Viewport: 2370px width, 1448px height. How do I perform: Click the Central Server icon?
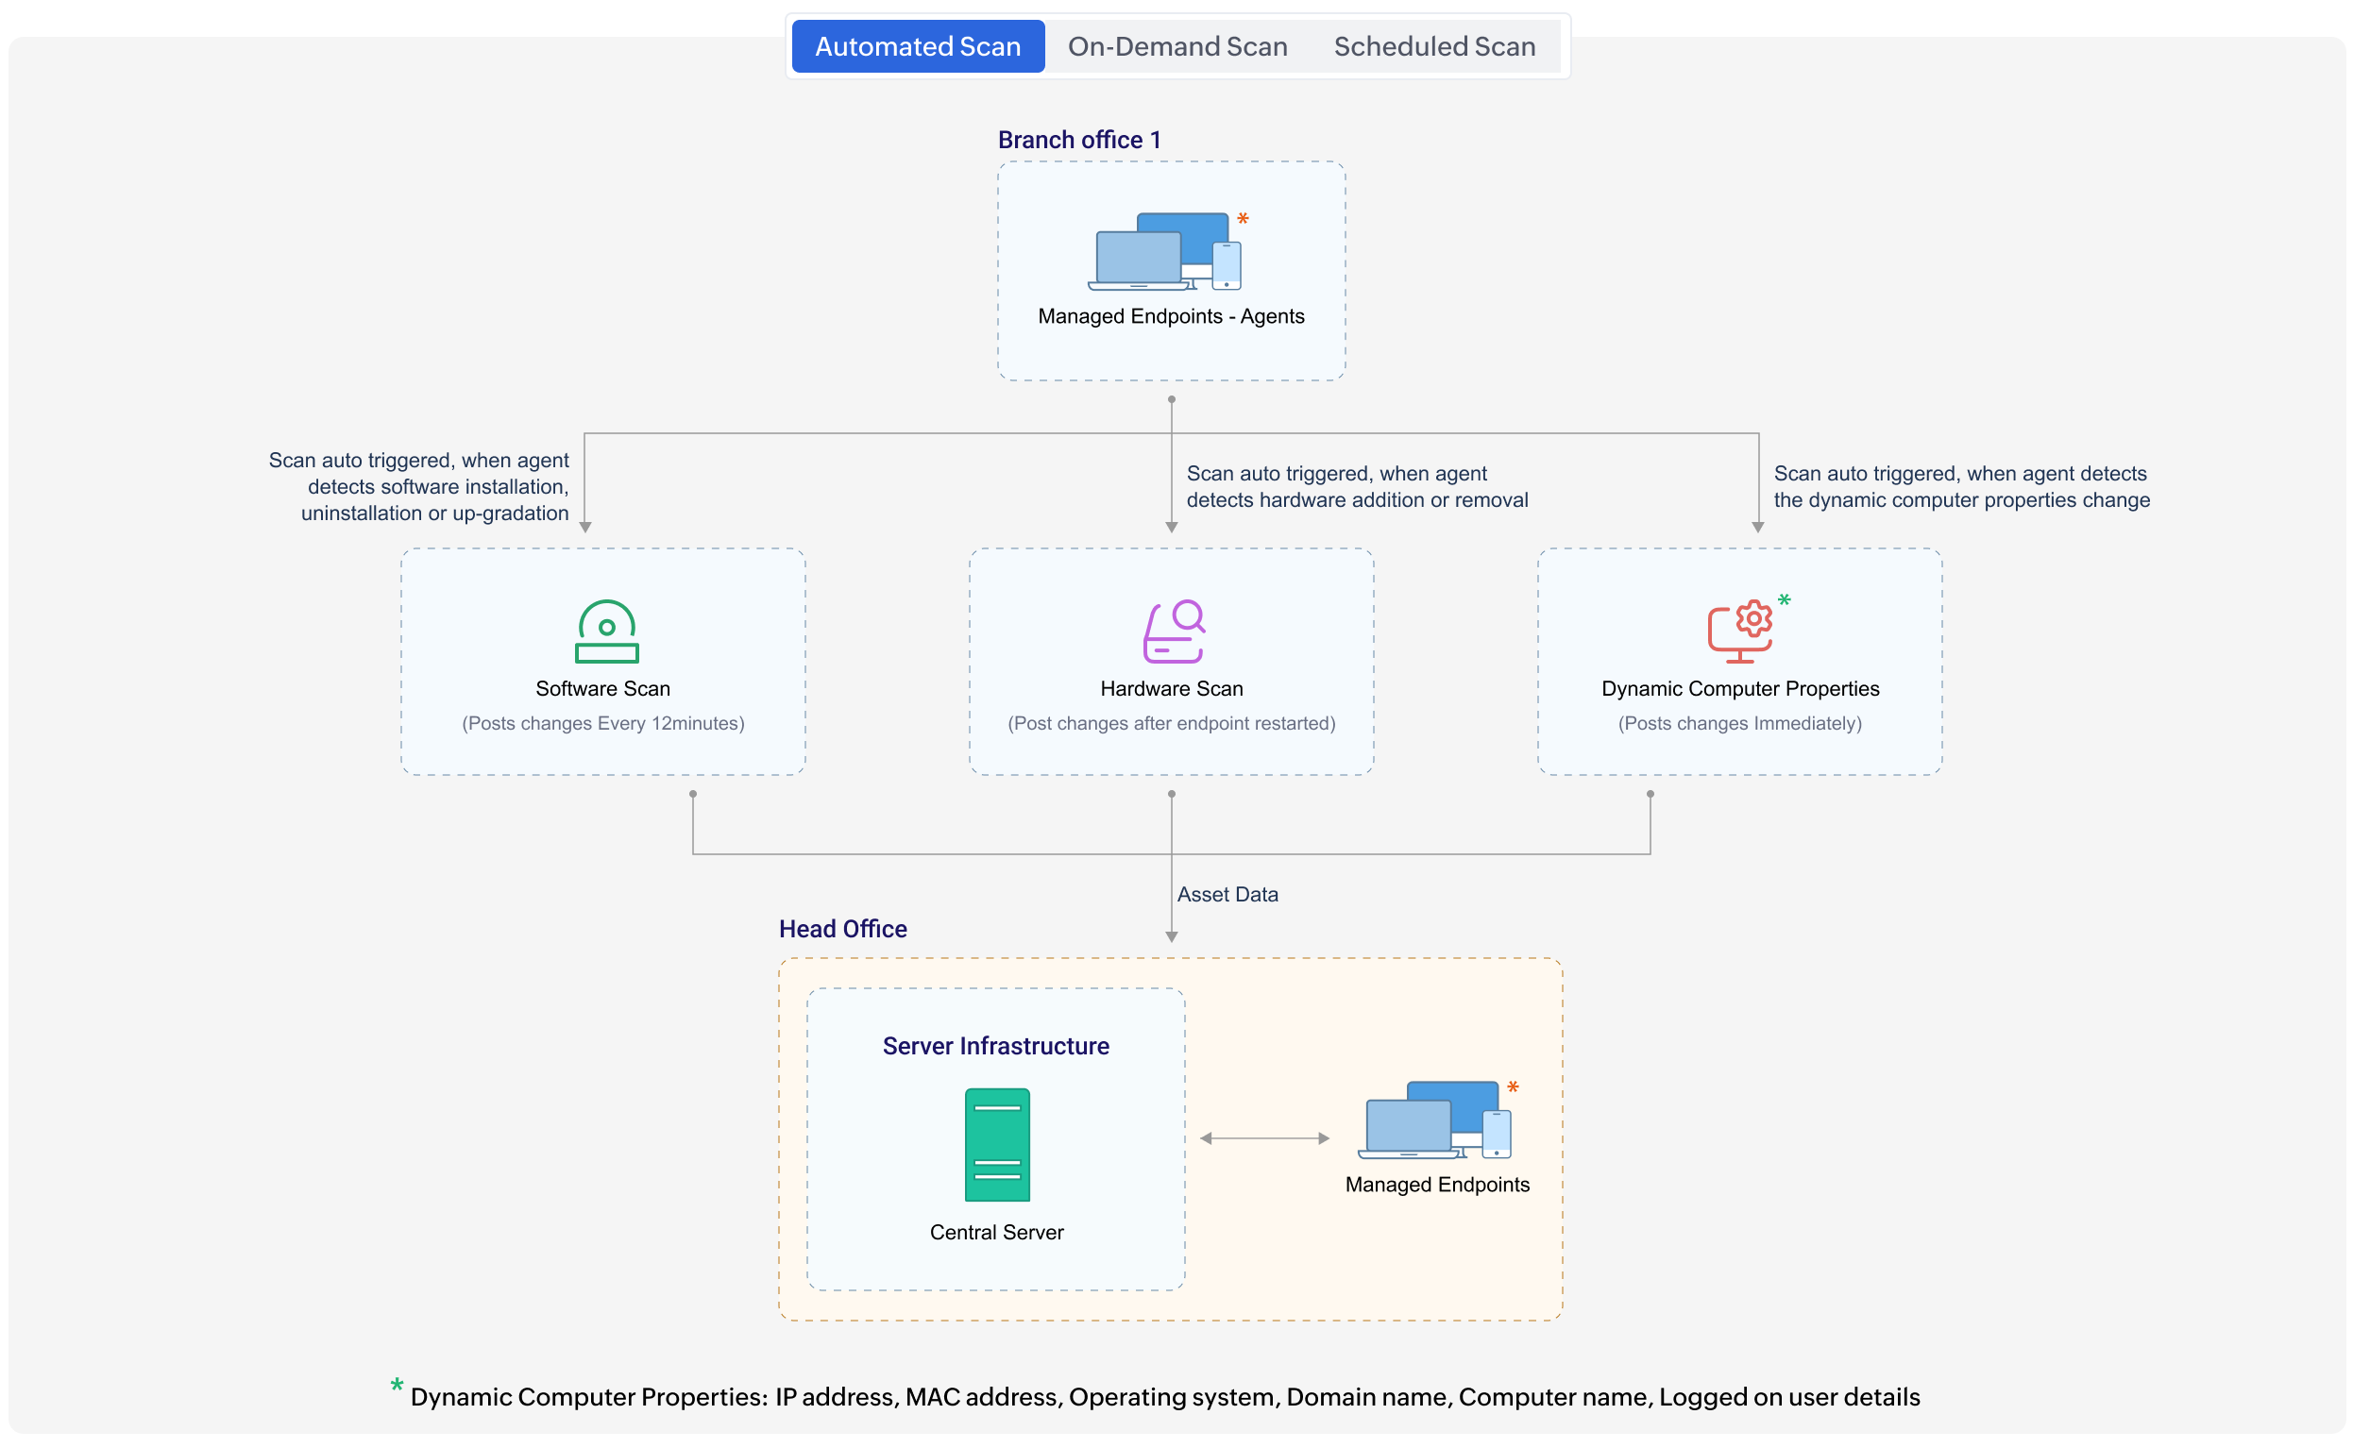click(x=996, y=1144)
